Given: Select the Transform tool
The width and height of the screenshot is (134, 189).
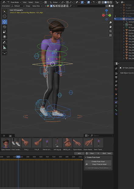Looking at the screenshot, I should point(5,36).
